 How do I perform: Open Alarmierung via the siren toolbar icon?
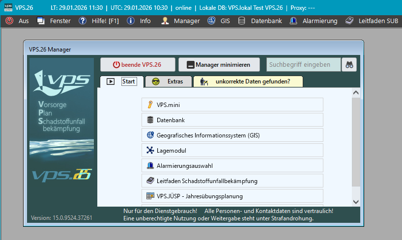293,21
